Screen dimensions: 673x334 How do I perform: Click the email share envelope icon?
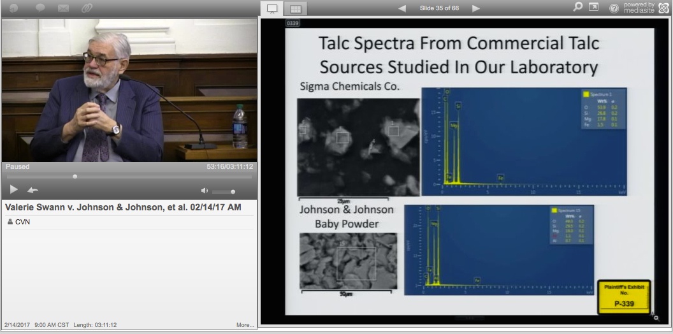[x=63, y=8]
